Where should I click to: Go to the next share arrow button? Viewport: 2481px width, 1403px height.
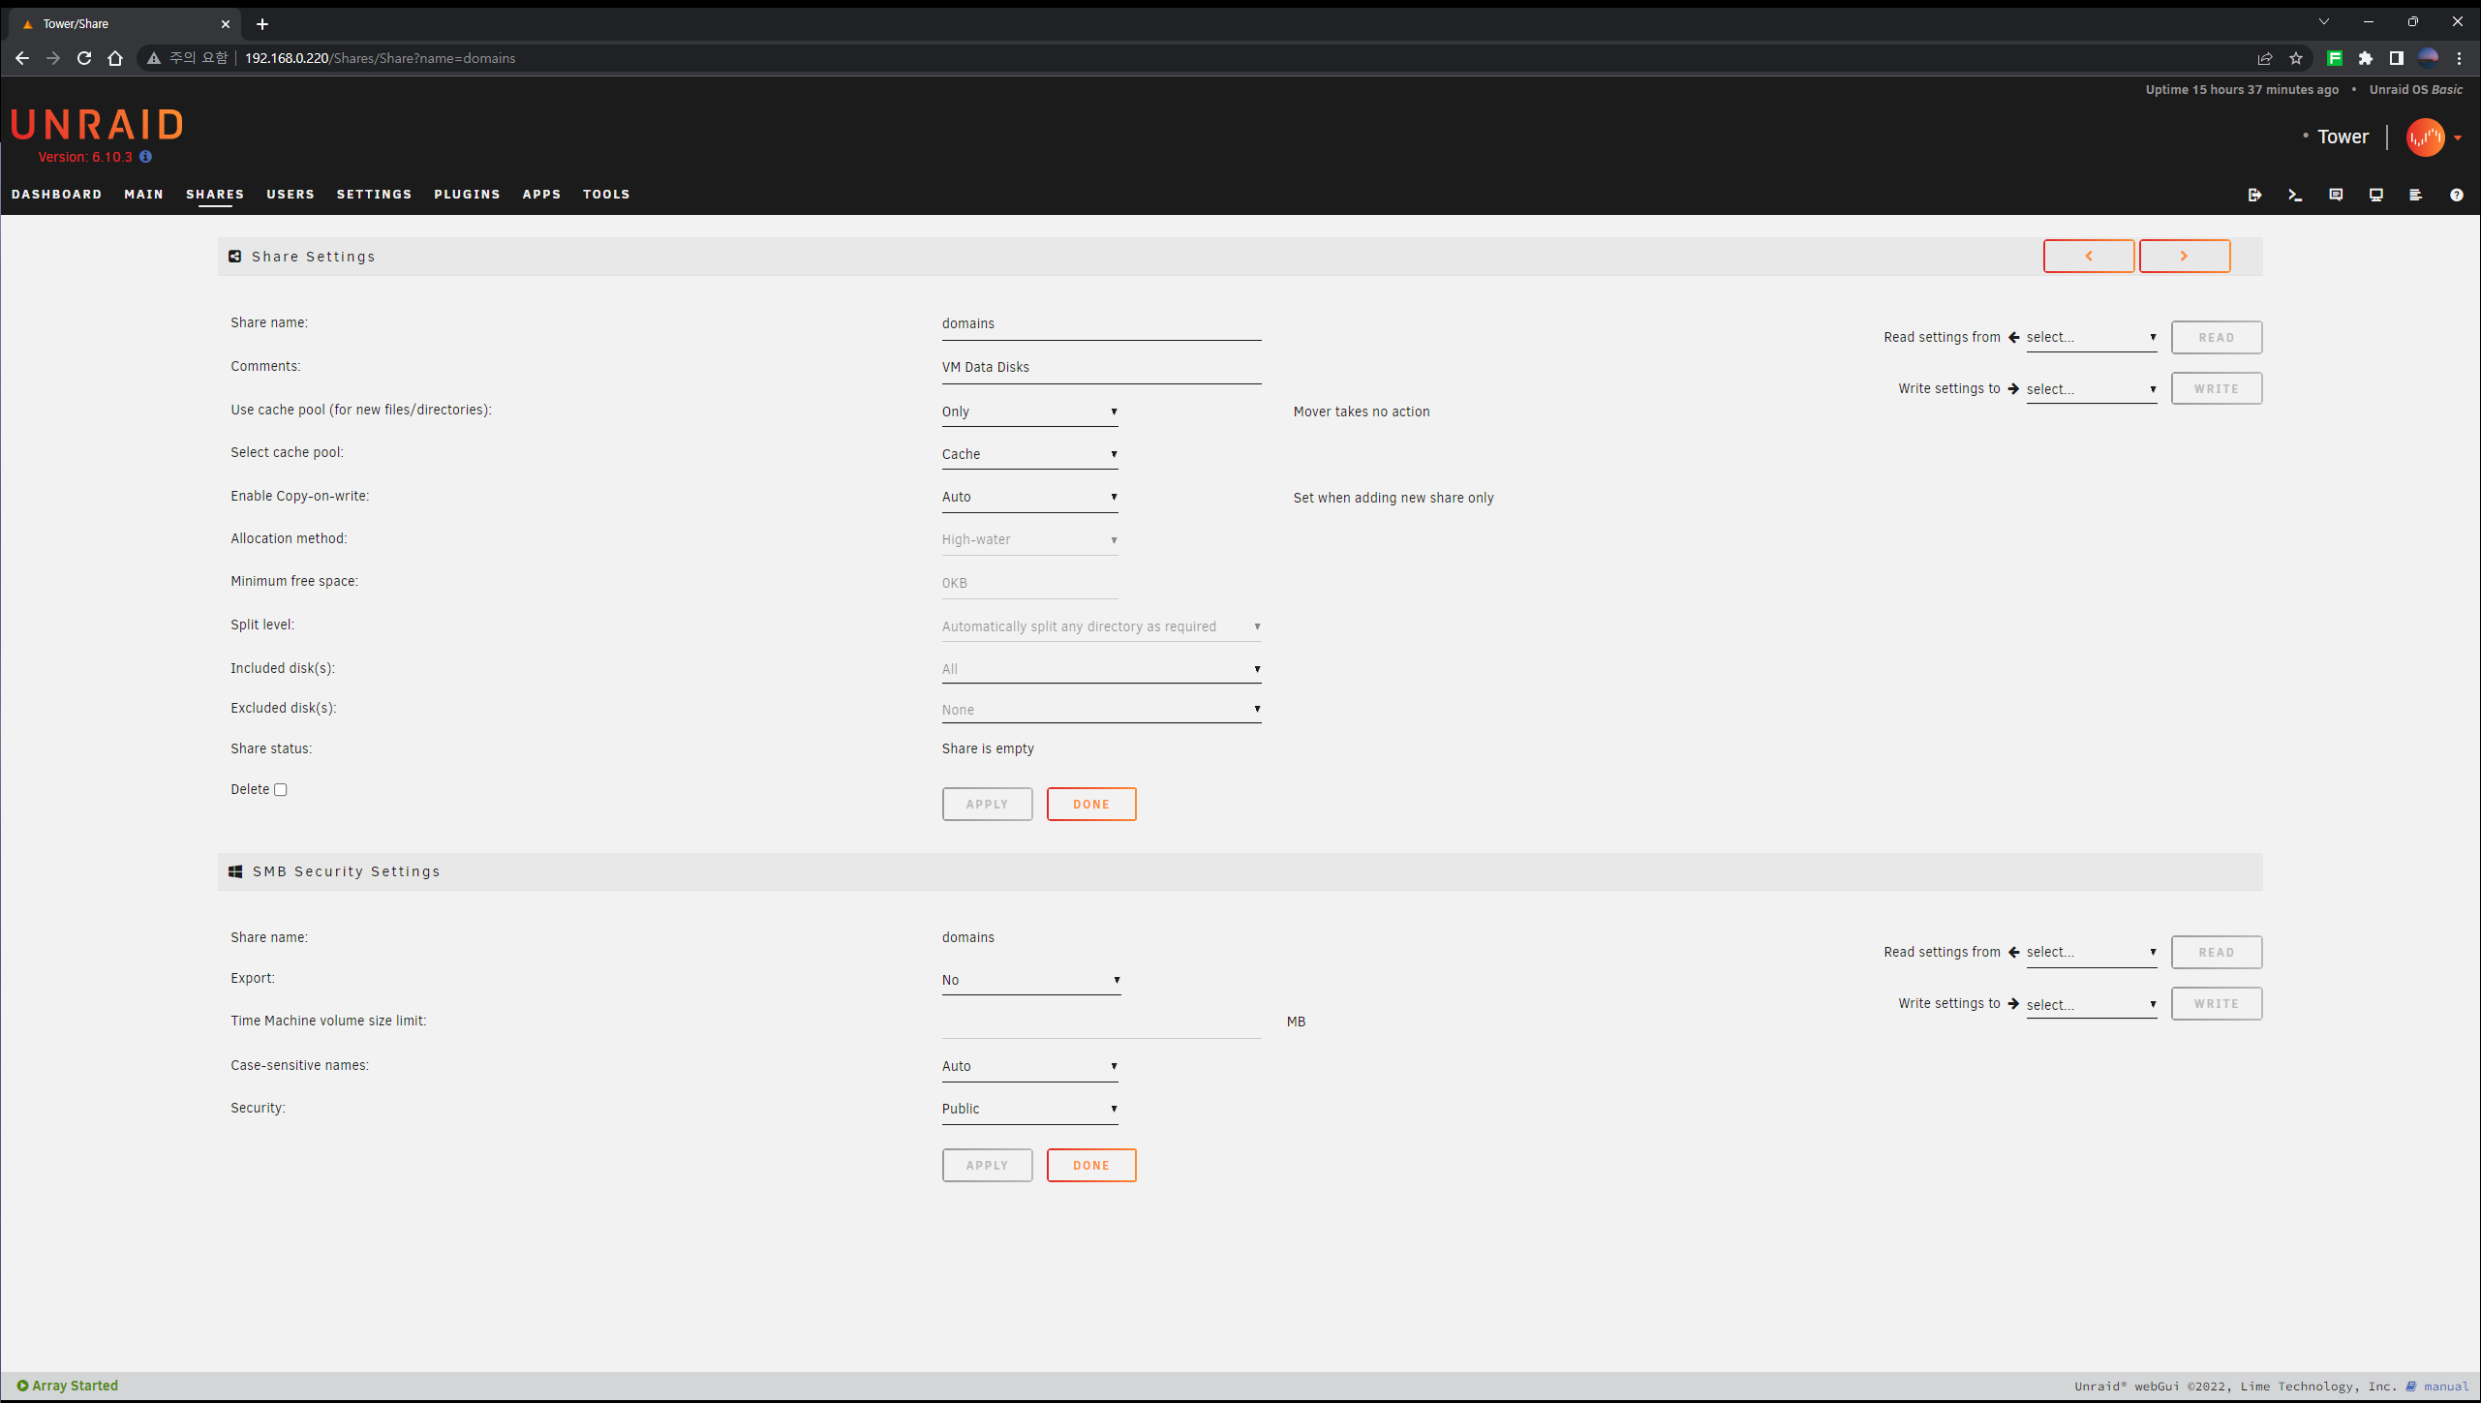tap(2184, 257)
